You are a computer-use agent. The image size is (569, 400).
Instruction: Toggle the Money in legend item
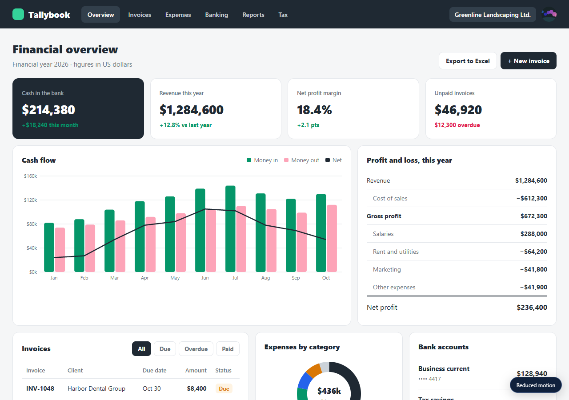(262, 160)
